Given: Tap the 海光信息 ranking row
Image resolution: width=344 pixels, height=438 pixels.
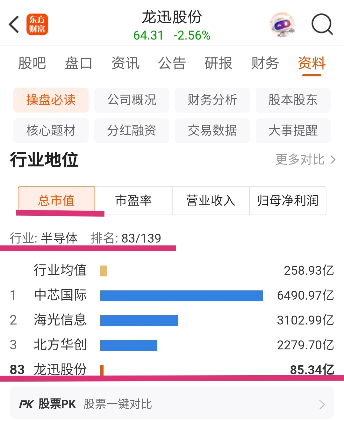Looking at the screenshot, I should (172, 320).
